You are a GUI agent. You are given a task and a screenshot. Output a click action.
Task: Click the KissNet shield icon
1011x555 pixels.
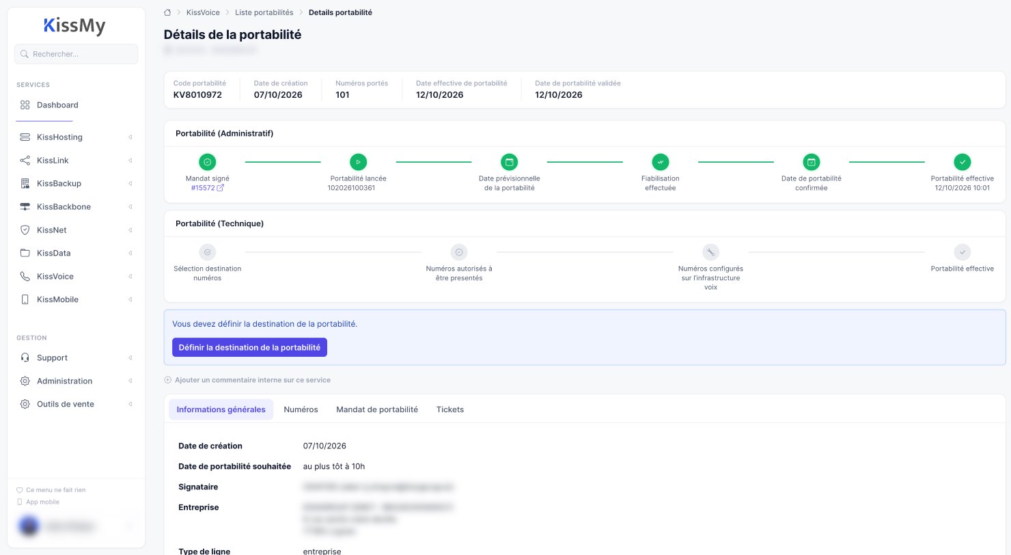[25, 230]
